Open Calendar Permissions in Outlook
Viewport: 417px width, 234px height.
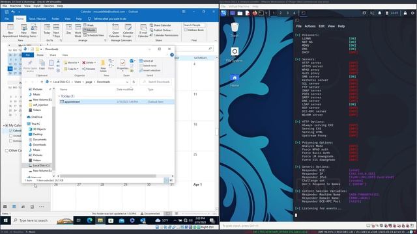click(164, 35)
